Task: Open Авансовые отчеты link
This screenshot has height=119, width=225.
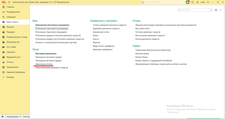Action: coord(44,64)
